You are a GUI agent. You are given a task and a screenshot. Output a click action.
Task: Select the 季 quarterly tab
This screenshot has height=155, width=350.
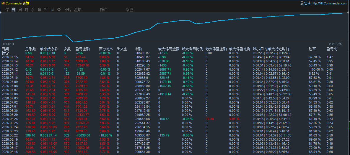33,10
